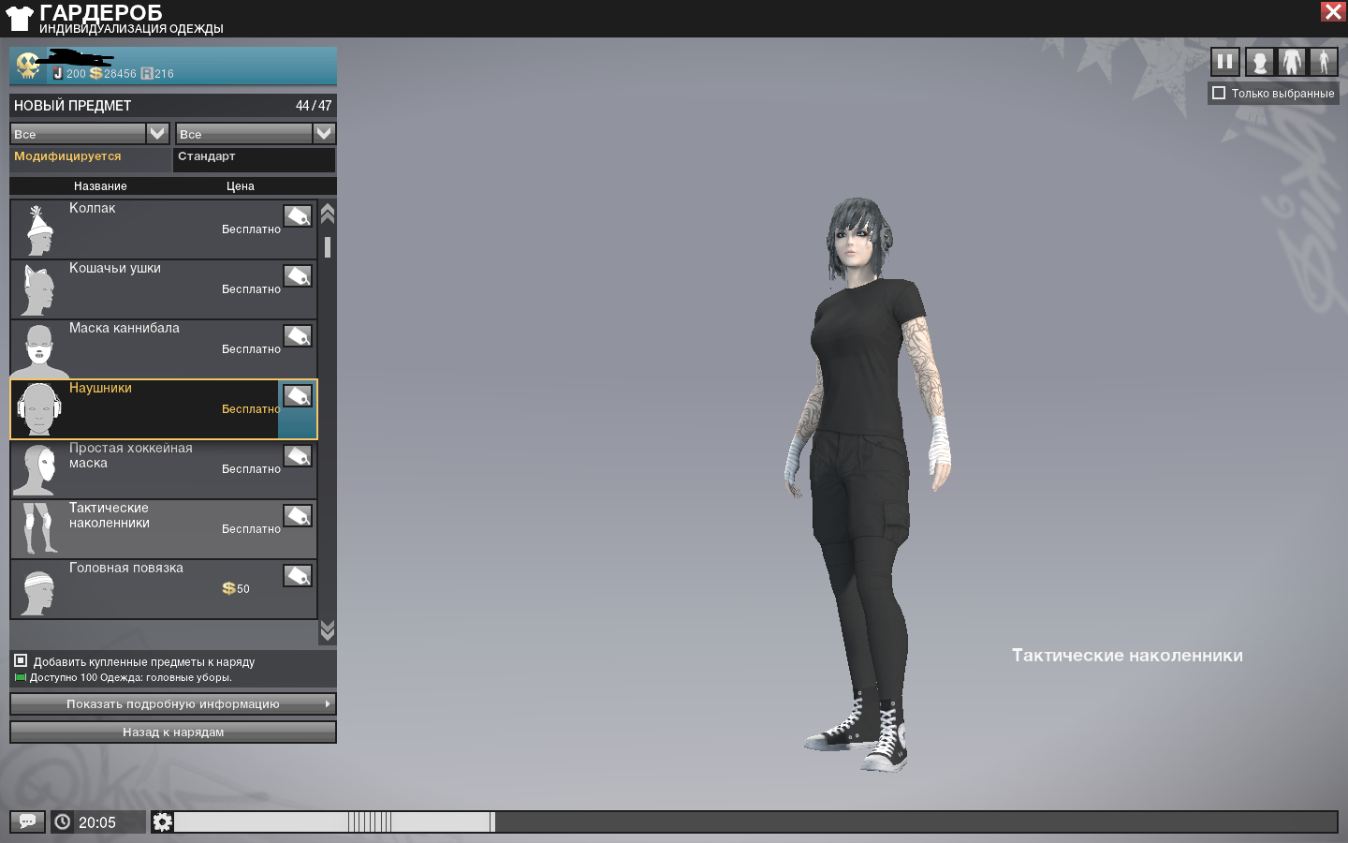Sort the item list by Цена column
This screenshot has height=843, width=1348.
pyautogui.click(x=240, y=186)
